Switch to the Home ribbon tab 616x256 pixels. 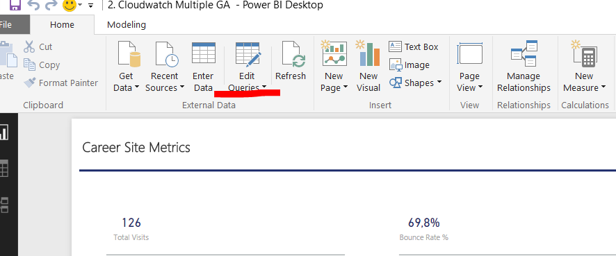pyautogui.click(x=62, y=25)
